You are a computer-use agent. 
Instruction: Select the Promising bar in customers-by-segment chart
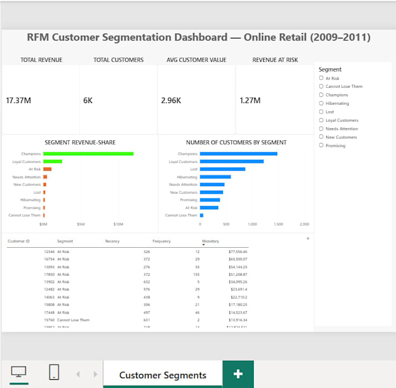[210, 200]
